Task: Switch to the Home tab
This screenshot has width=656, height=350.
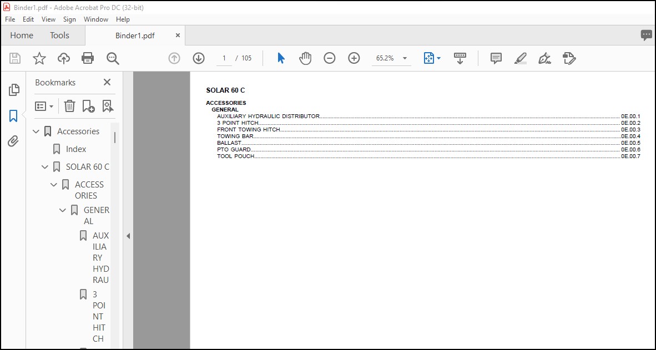Action: (x=22, y=35)
